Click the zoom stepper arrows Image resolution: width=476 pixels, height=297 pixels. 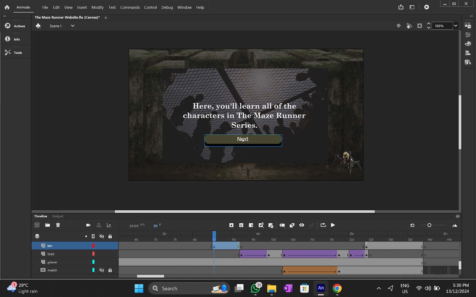(429, 26)
